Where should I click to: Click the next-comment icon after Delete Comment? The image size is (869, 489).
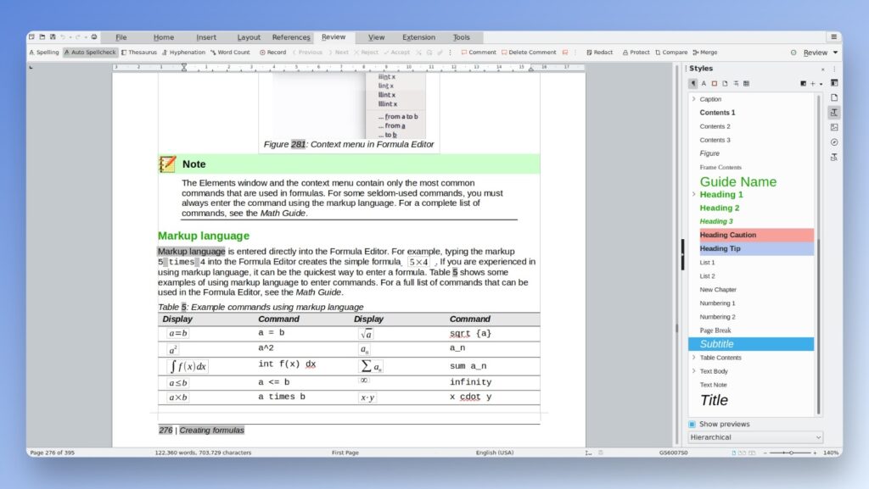pyautogui.click(x=565, y=53)
